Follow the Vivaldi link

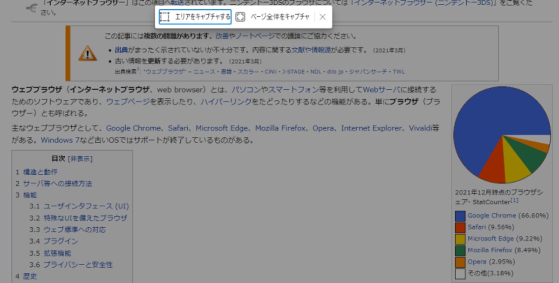[x=421, y=128]
